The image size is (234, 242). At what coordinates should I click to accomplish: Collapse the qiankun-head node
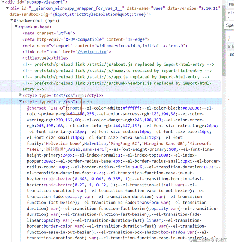click(x=16, y=27)
